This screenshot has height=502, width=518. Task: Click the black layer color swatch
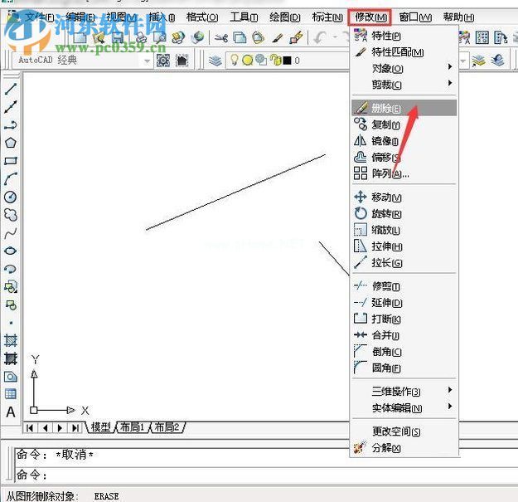285,61
